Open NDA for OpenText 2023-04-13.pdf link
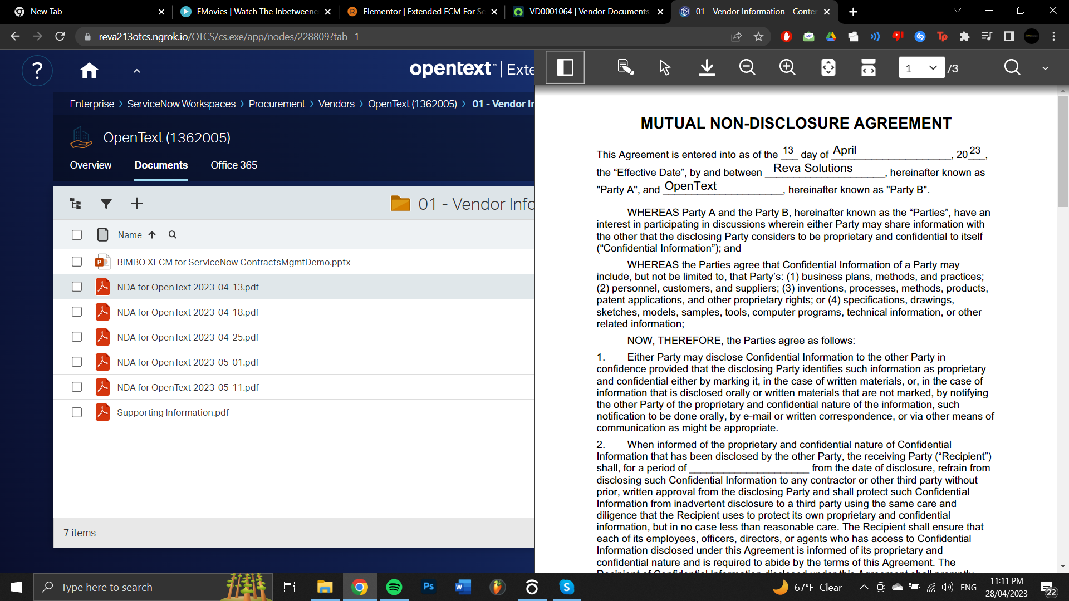 [x=188, y=287]
